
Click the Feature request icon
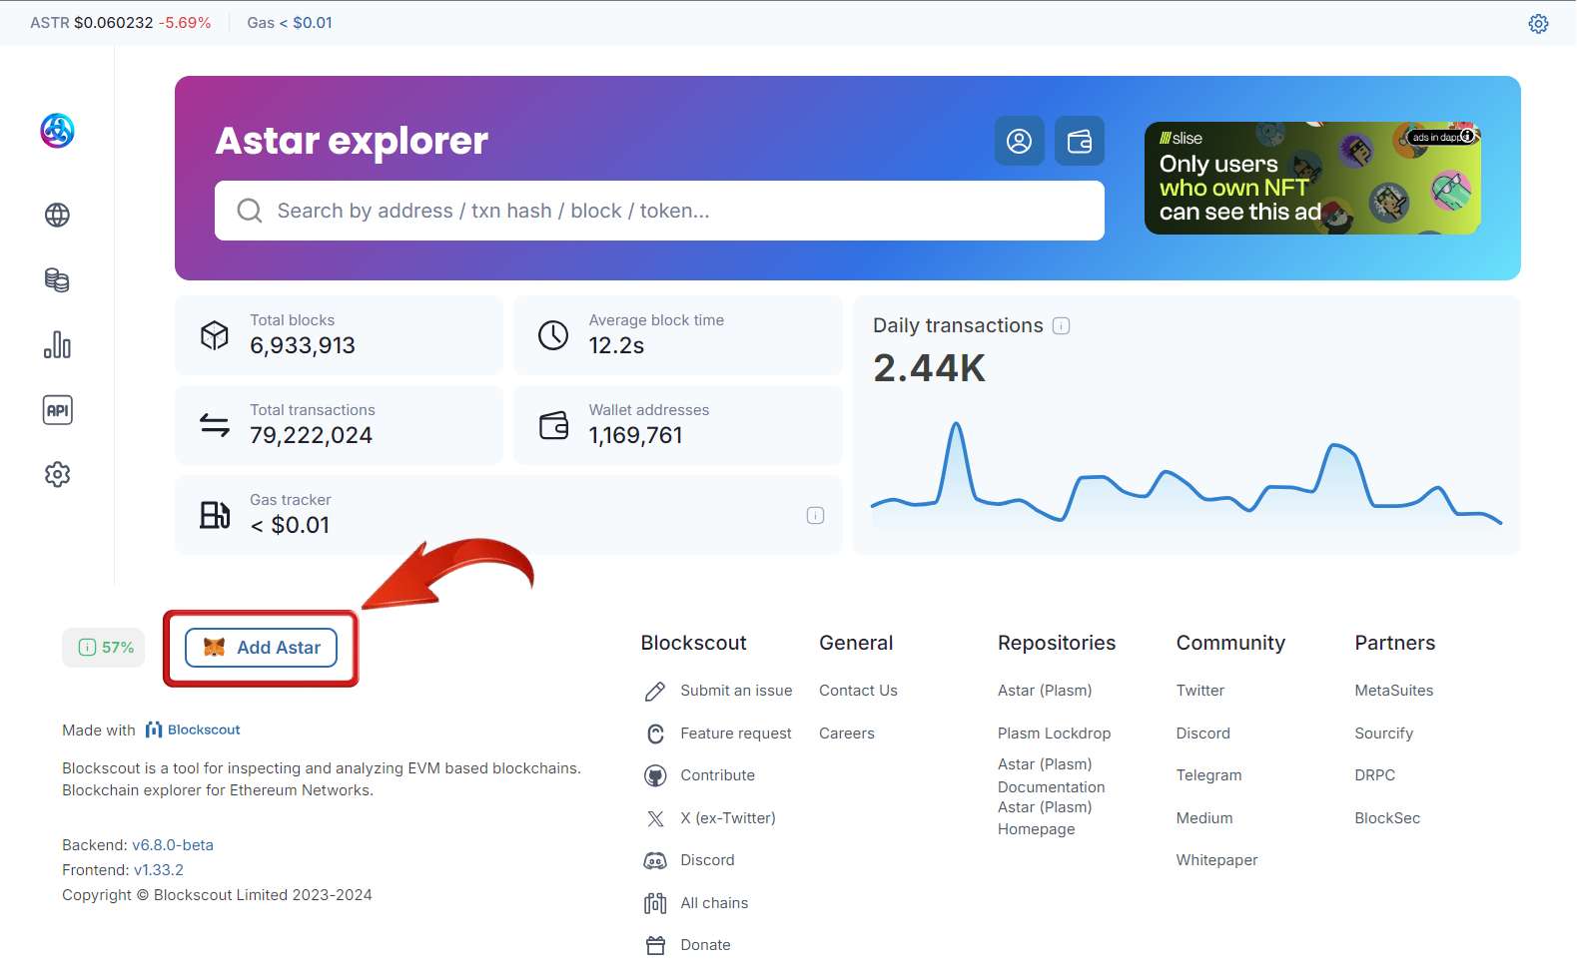(x=655, y=733)
